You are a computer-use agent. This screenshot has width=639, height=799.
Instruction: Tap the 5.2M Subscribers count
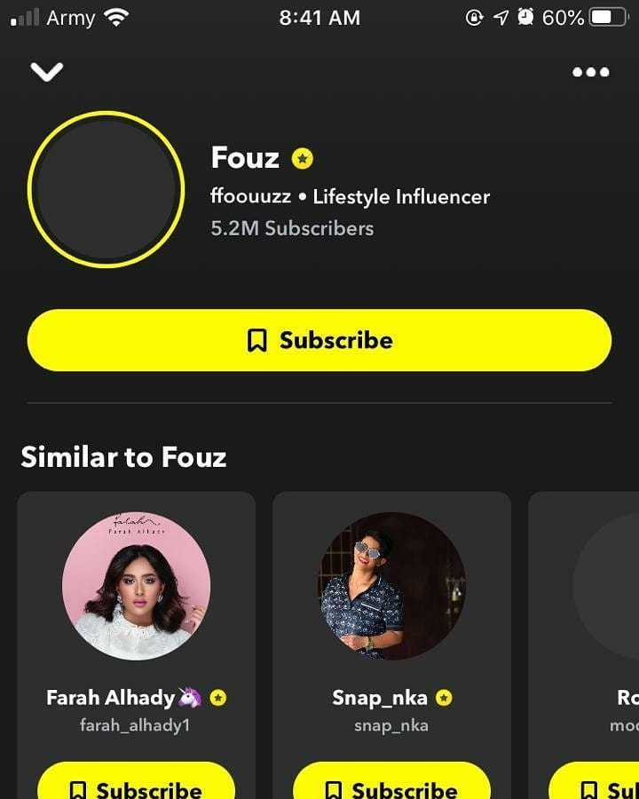292,228
